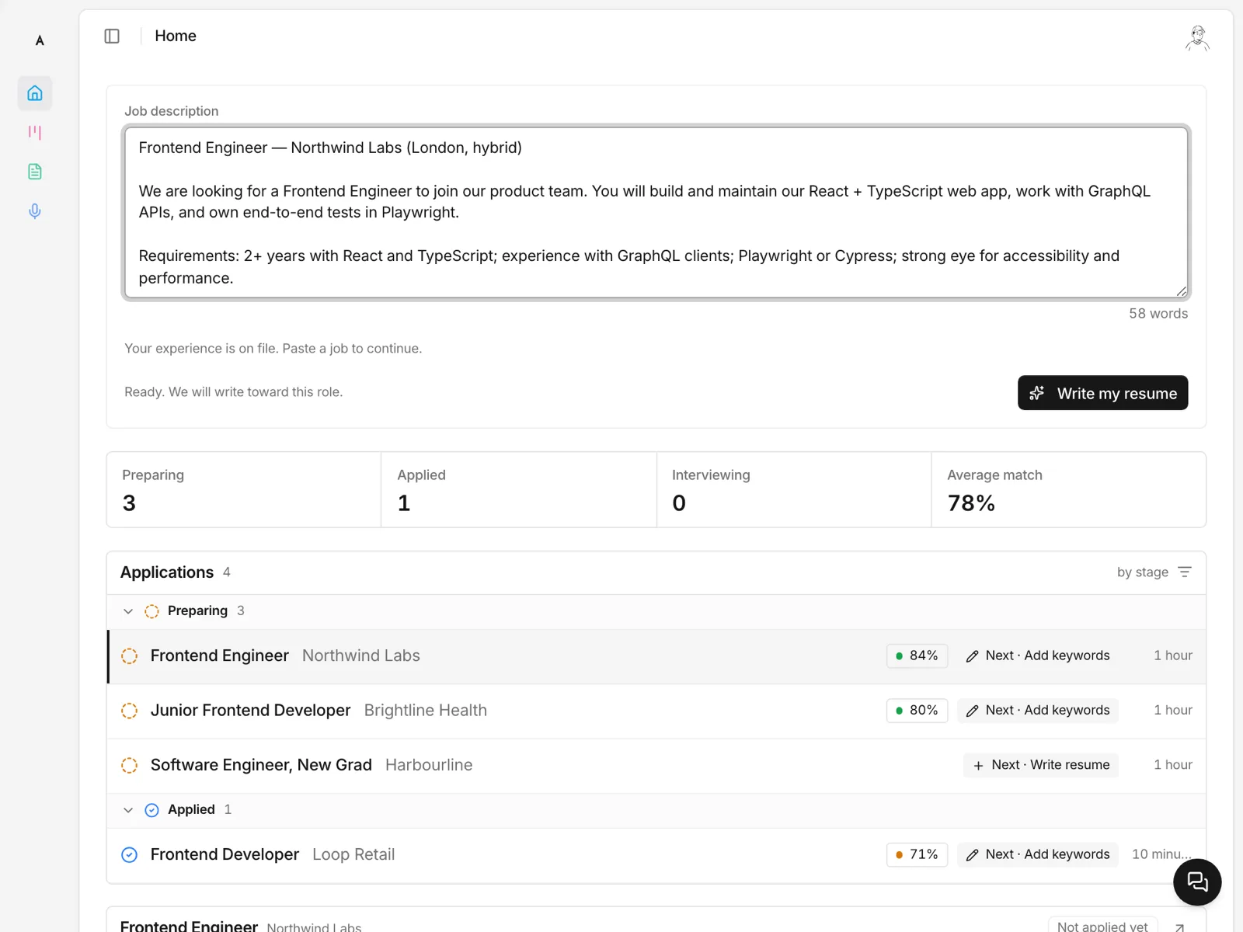Click the Applied stat card

pos(519,490)
